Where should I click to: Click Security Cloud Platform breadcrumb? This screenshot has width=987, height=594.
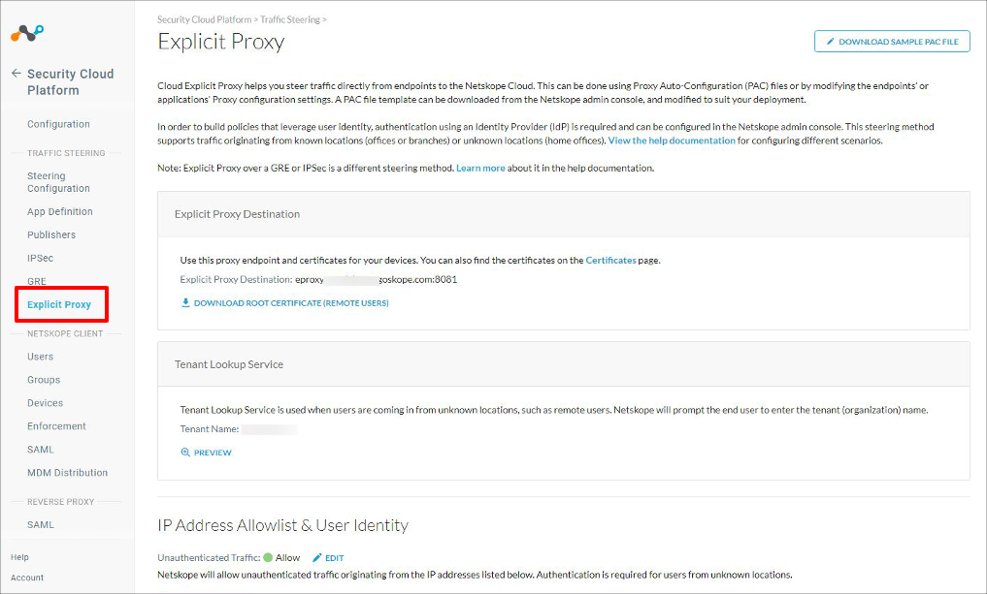(204, 20)
